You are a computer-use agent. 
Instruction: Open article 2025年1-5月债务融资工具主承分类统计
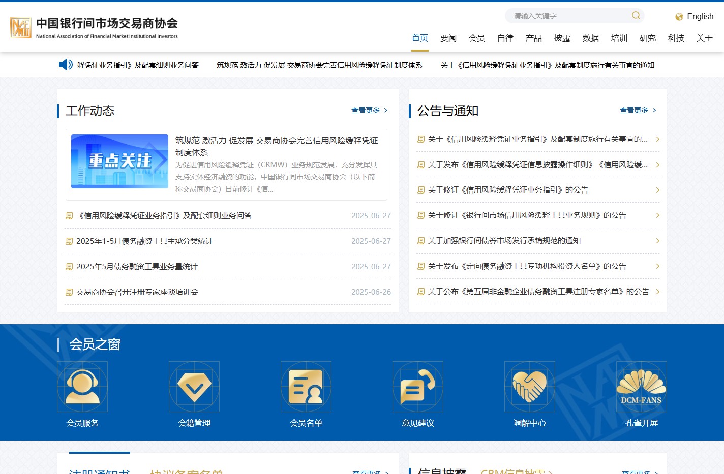144,241
